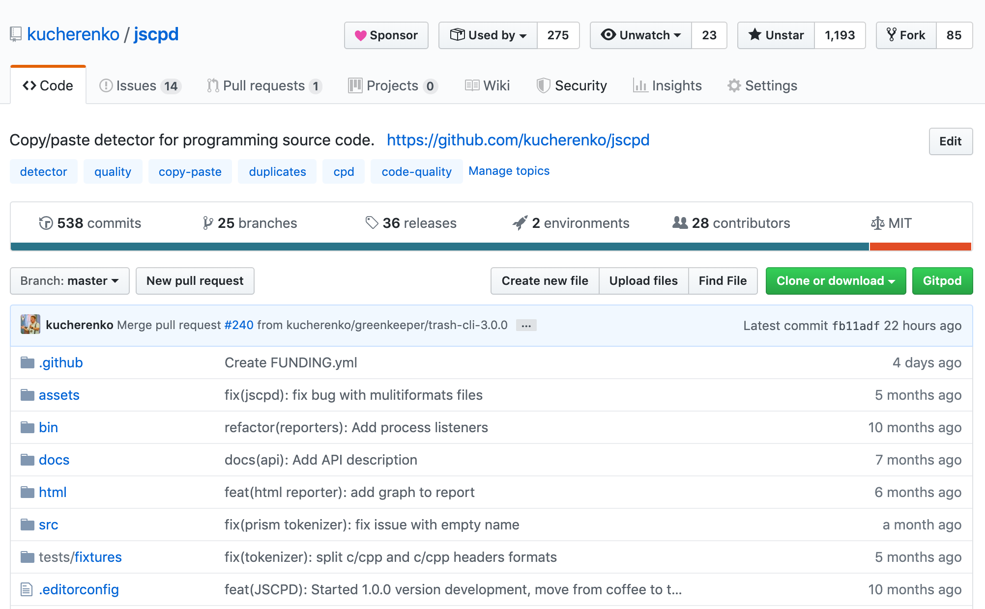Go to the Projects tab
This screenshot has height=609, width=985.
coord(393,85)
